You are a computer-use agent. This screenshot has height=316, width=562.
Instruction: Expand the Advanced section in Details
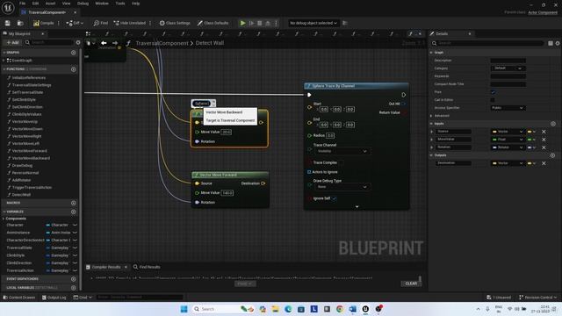[x=431, y=116]
